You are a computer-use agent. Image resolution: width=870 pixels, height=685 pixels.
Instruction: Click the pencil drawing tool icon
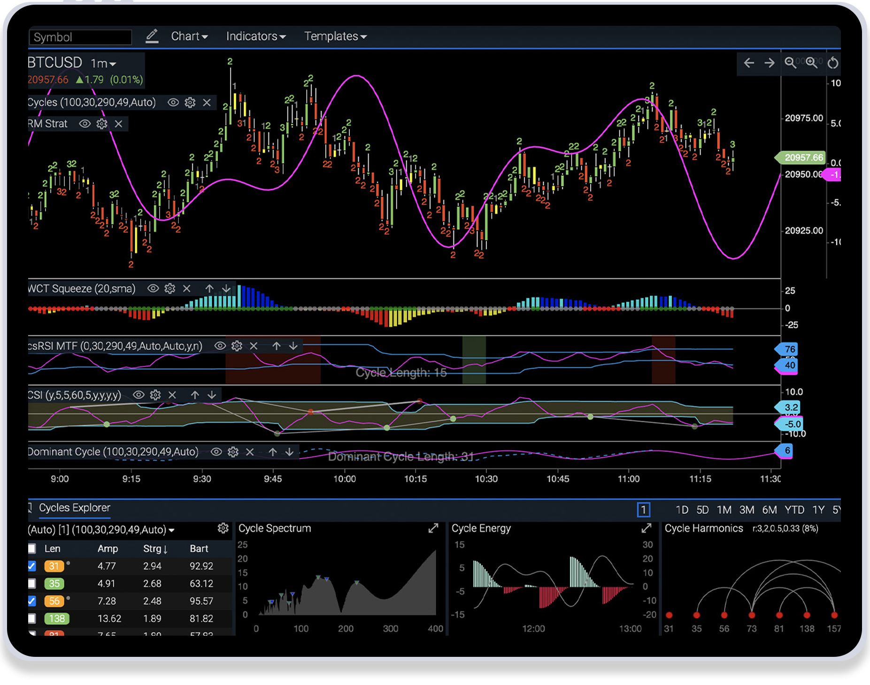tap(152, 36)
